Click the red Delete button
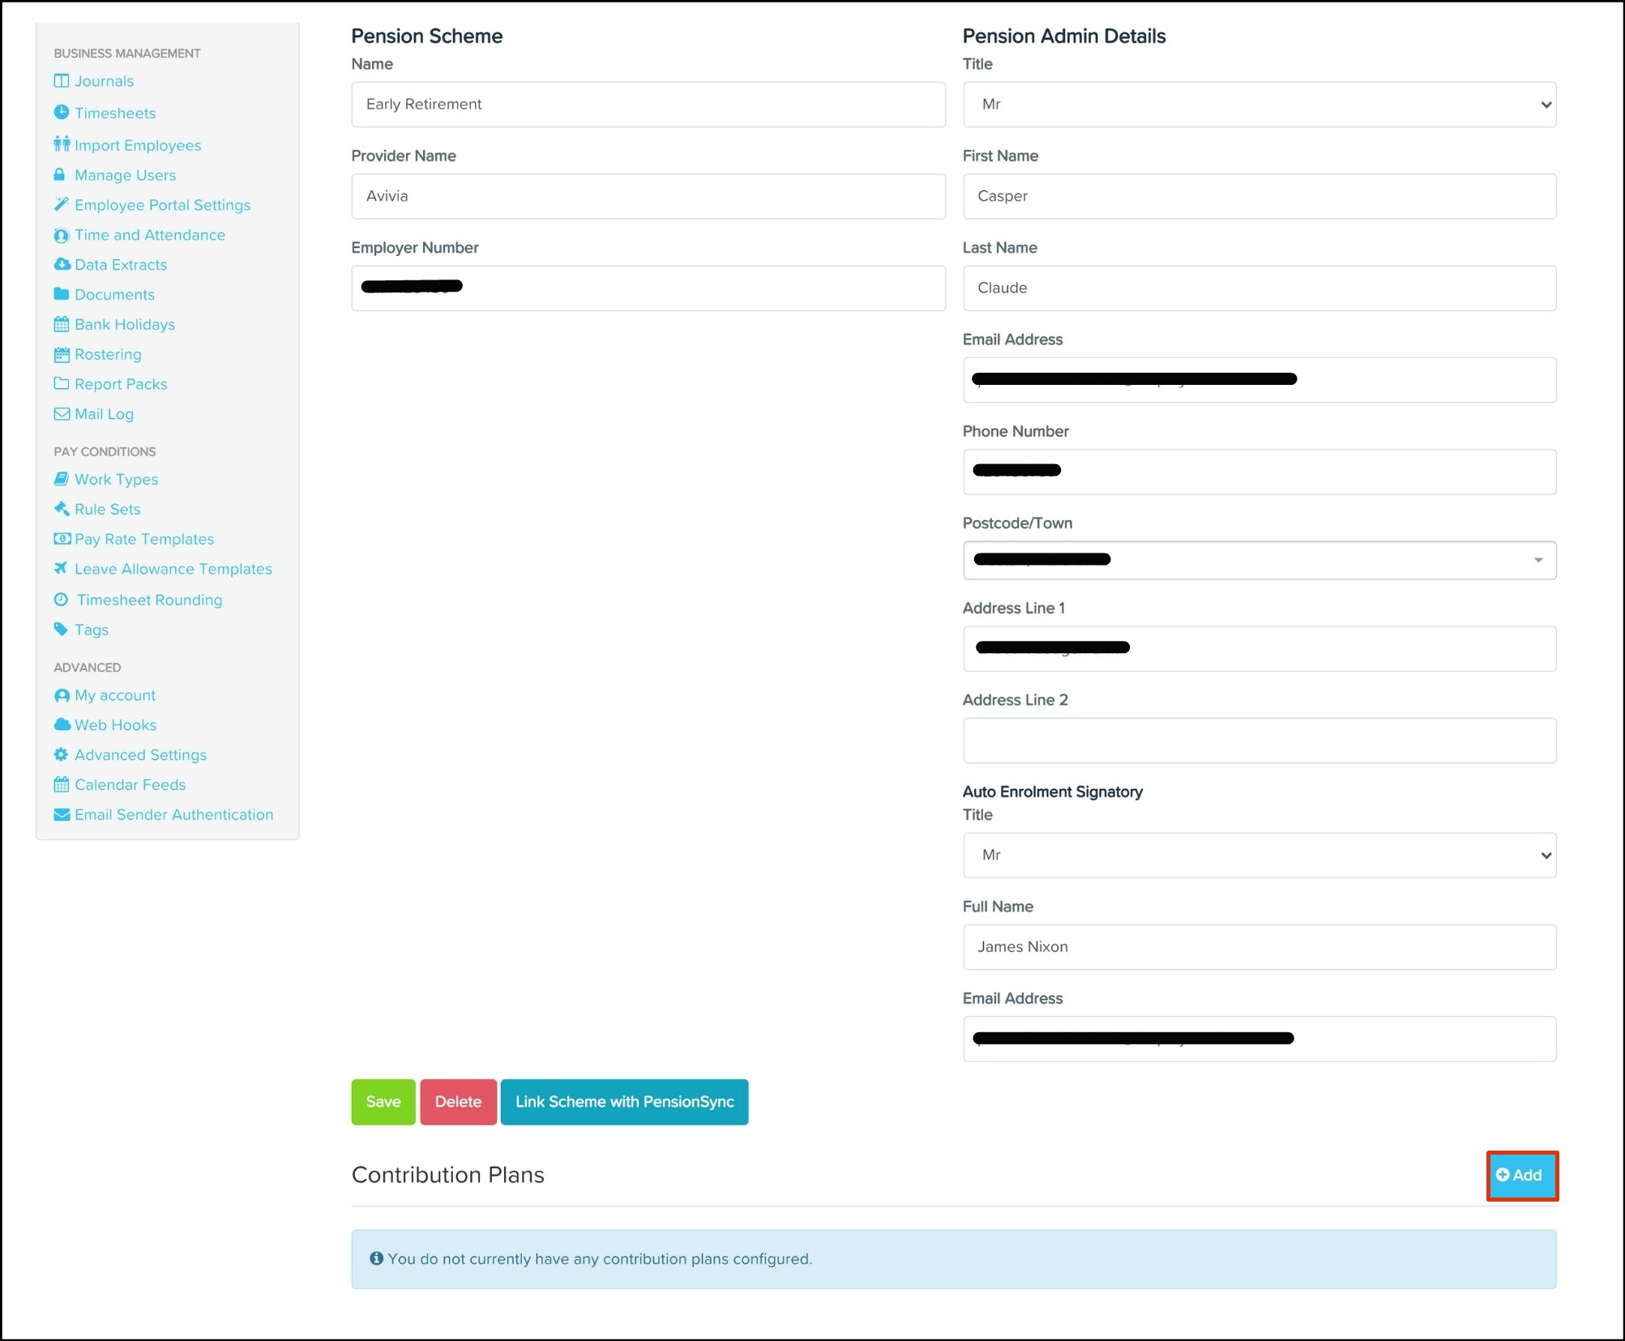The image size is (1625, 1341). [x=458, y=1102]
